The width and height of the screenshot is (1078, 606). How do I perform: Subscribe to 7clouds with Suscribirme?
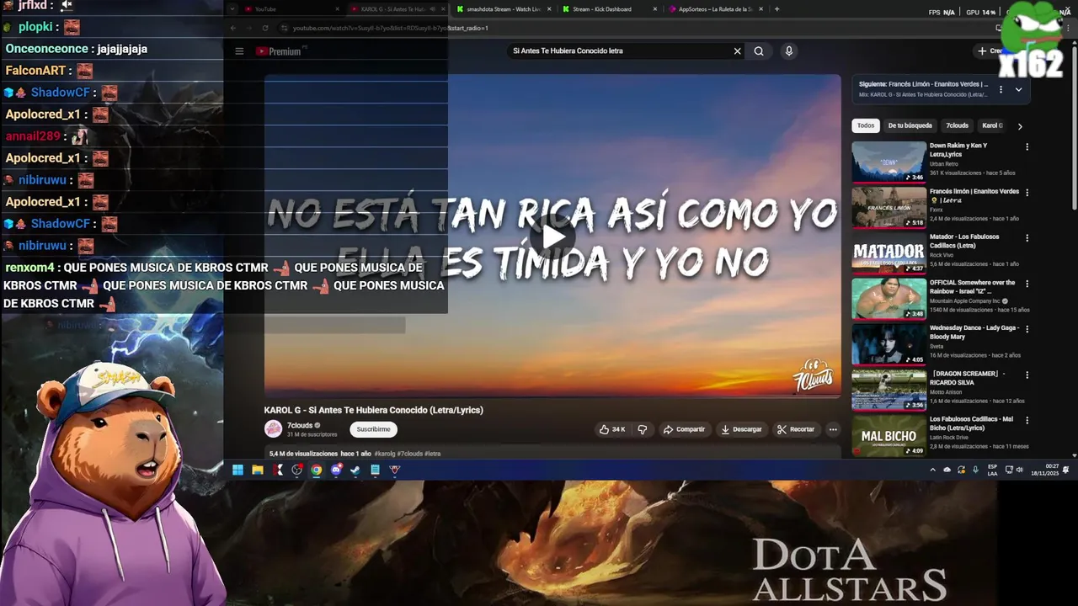(x=373, y=429)
